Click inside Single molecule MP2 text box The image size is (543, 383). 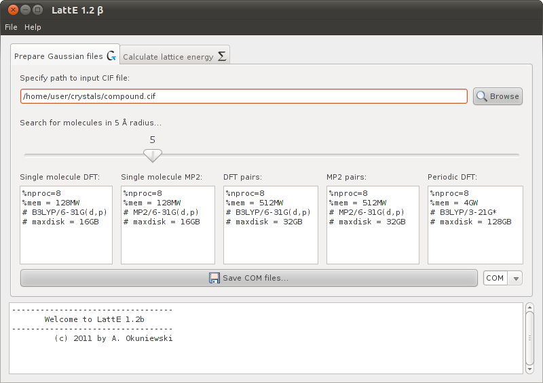[x=168, y=225]
